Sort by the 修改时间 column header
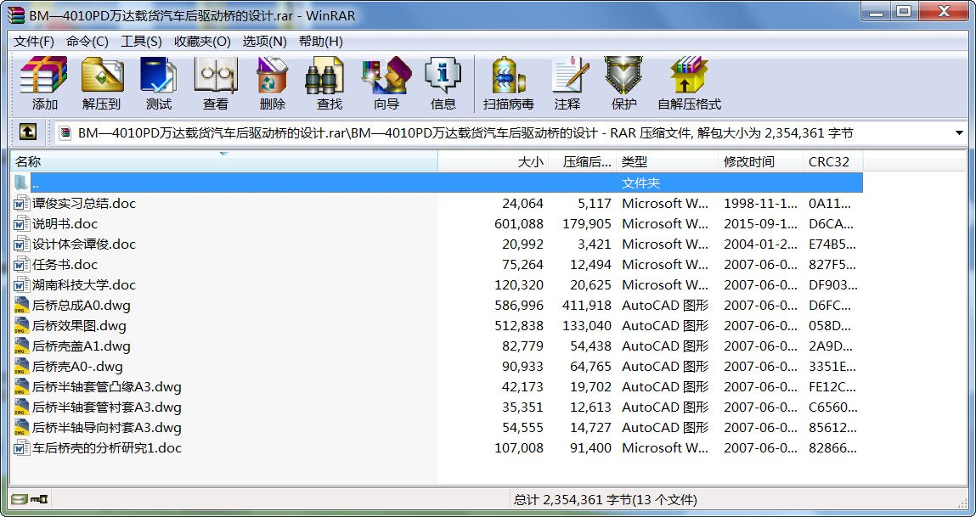Screen dimensions: 976x517 760,162
